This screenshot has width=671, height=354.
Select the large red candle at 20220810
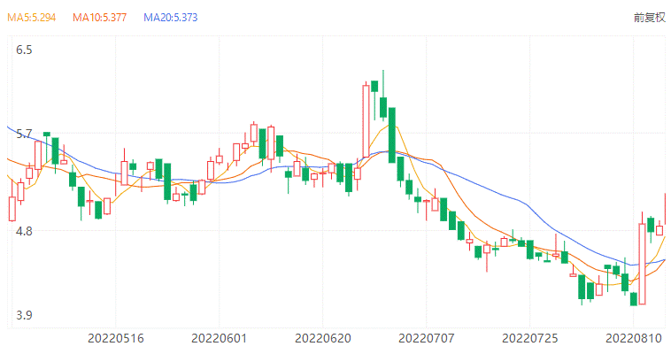pos(642,263)
